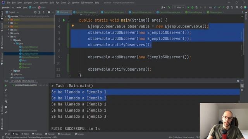Collapse the java folder
This screenshot has height=139, width=248.
14,44
